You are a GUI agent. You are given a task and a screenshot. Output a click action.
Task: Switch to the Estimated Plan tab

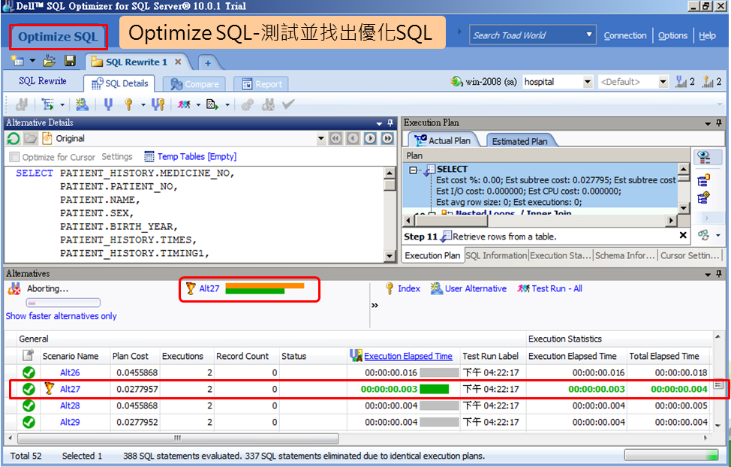pos(520,141)
